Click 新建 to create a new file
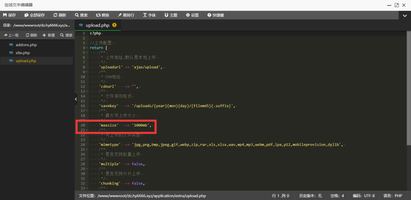Viewport: 411px width, 200px height. [49, 35]
